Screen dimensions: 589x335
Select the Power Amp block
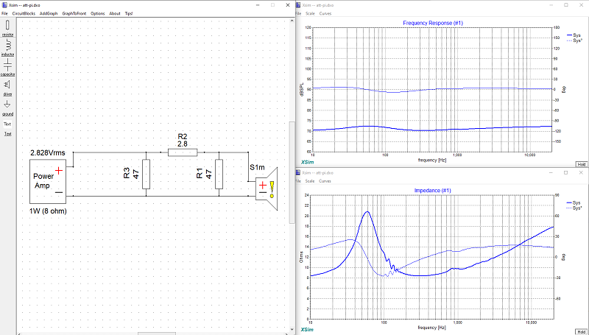pos(48,181)
